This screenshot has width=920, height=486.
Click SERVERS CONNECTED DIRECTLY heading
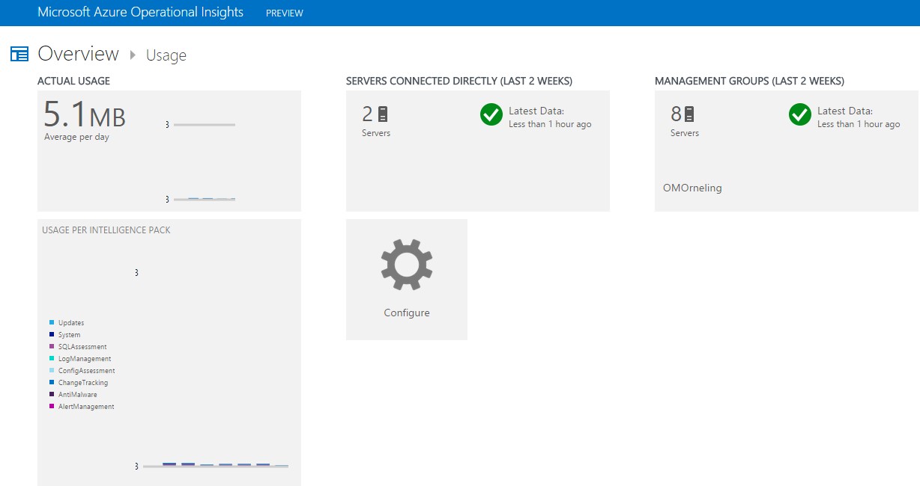tap(459, 81)
